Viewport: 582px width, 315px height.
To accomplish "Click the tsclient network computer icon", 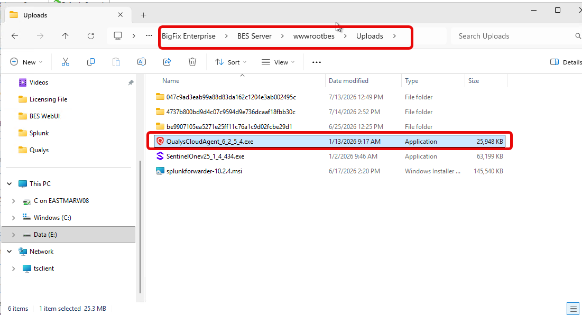I will [x=27, y=268].
